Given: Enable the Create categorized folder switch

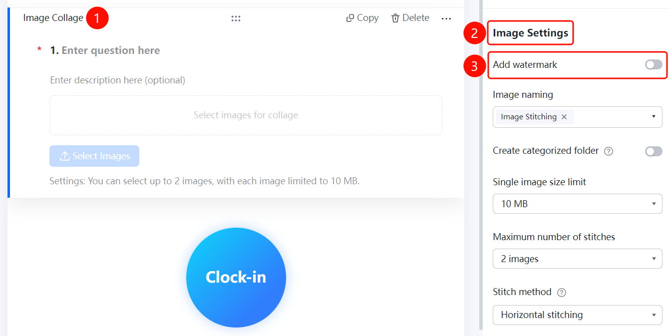Looking at the screenshot, I should coord(654,151).
